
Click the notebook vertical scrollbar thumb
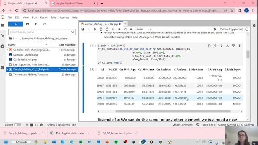click(x=248, y=54)
